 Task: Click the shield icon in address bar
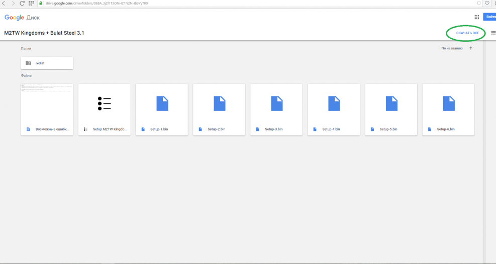(x=478, y=3)
